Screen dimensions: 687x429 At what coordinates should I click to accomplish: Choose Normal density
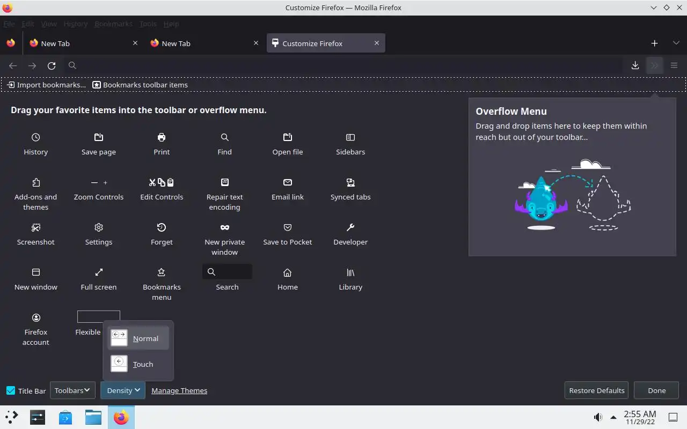tap(138, 338)
